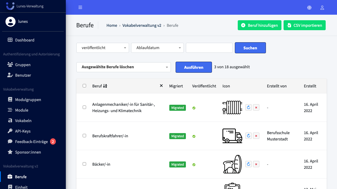Viewport: 337px width, 189px height.
Task: Click Berufsschule Musterstadt cell text
Action: click(278, 136)
